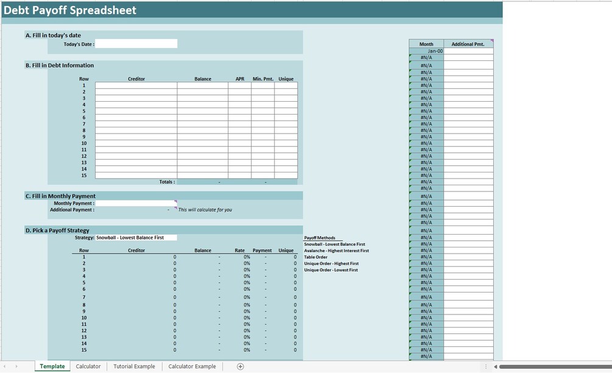The height and width of the screenshot is (373, 612).
Task: Click 'B. Fill in Debt Information' heading
Action: pos(60,65)
